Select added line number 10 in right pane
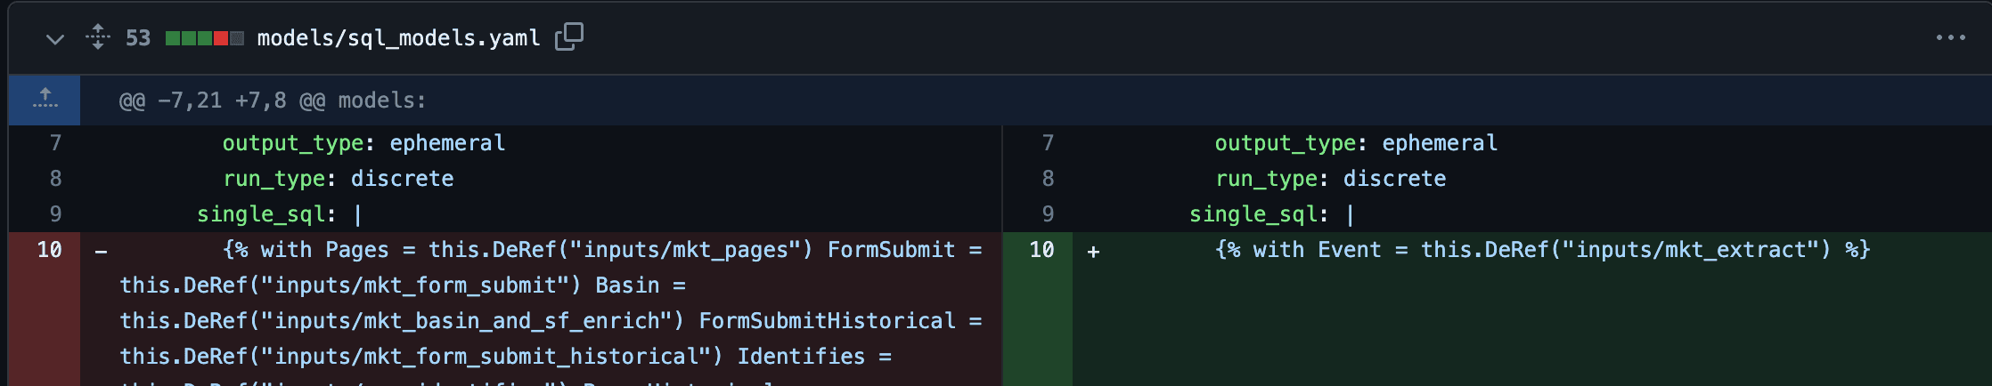Viewport: 1992px width, 386px height. coord(1041,250)
